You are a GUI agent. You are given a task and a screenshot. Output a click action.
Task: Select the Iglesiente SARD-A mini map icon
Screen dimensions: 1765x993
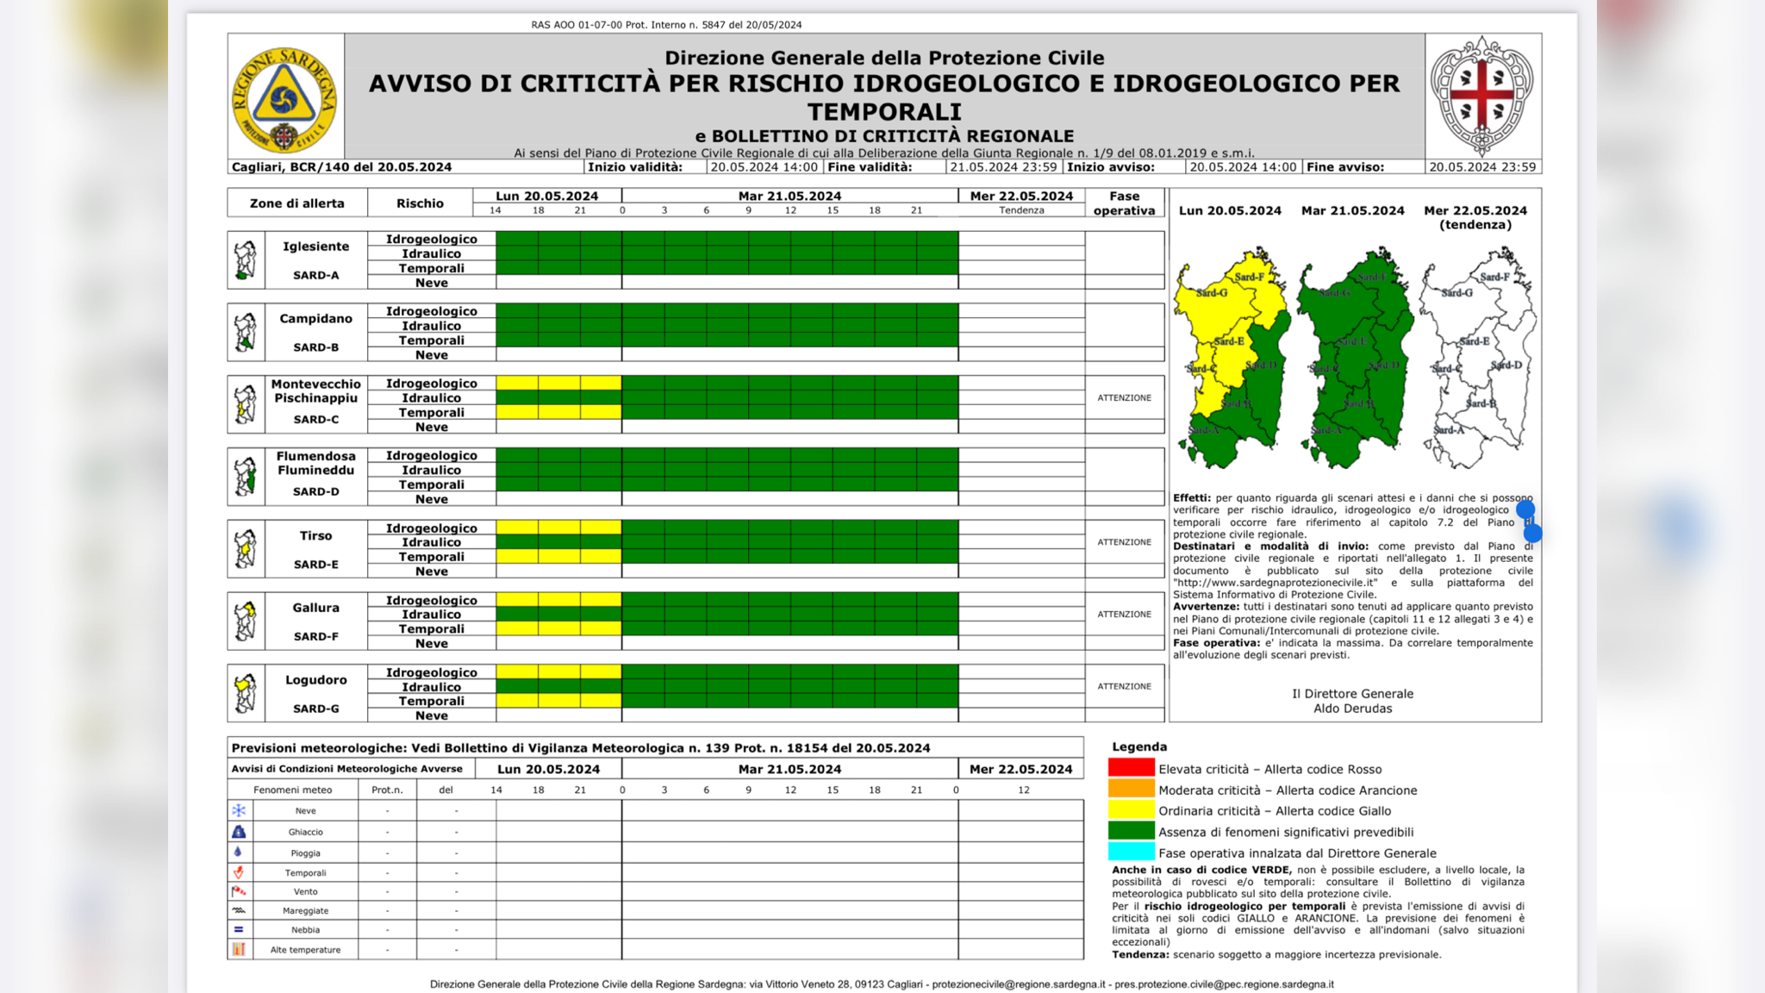tap(246, 260)
